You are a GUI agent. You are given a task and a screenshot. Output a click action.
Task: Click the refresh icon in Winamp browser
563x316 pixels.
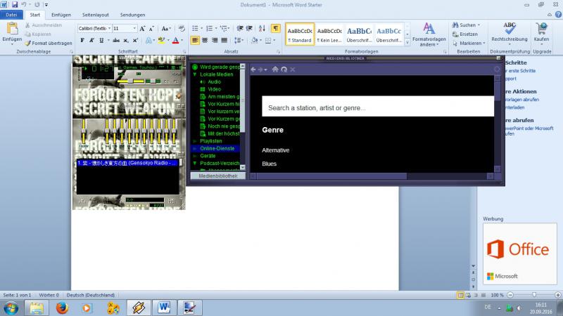pos(284,70)
